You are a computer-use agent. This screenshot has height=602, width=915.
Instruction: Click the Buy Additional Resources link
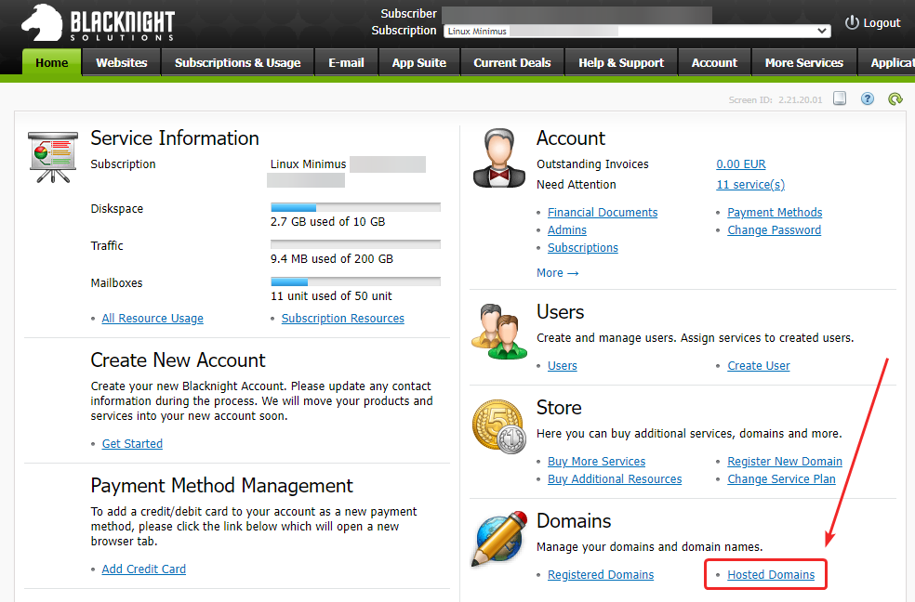tap(615, 479)
